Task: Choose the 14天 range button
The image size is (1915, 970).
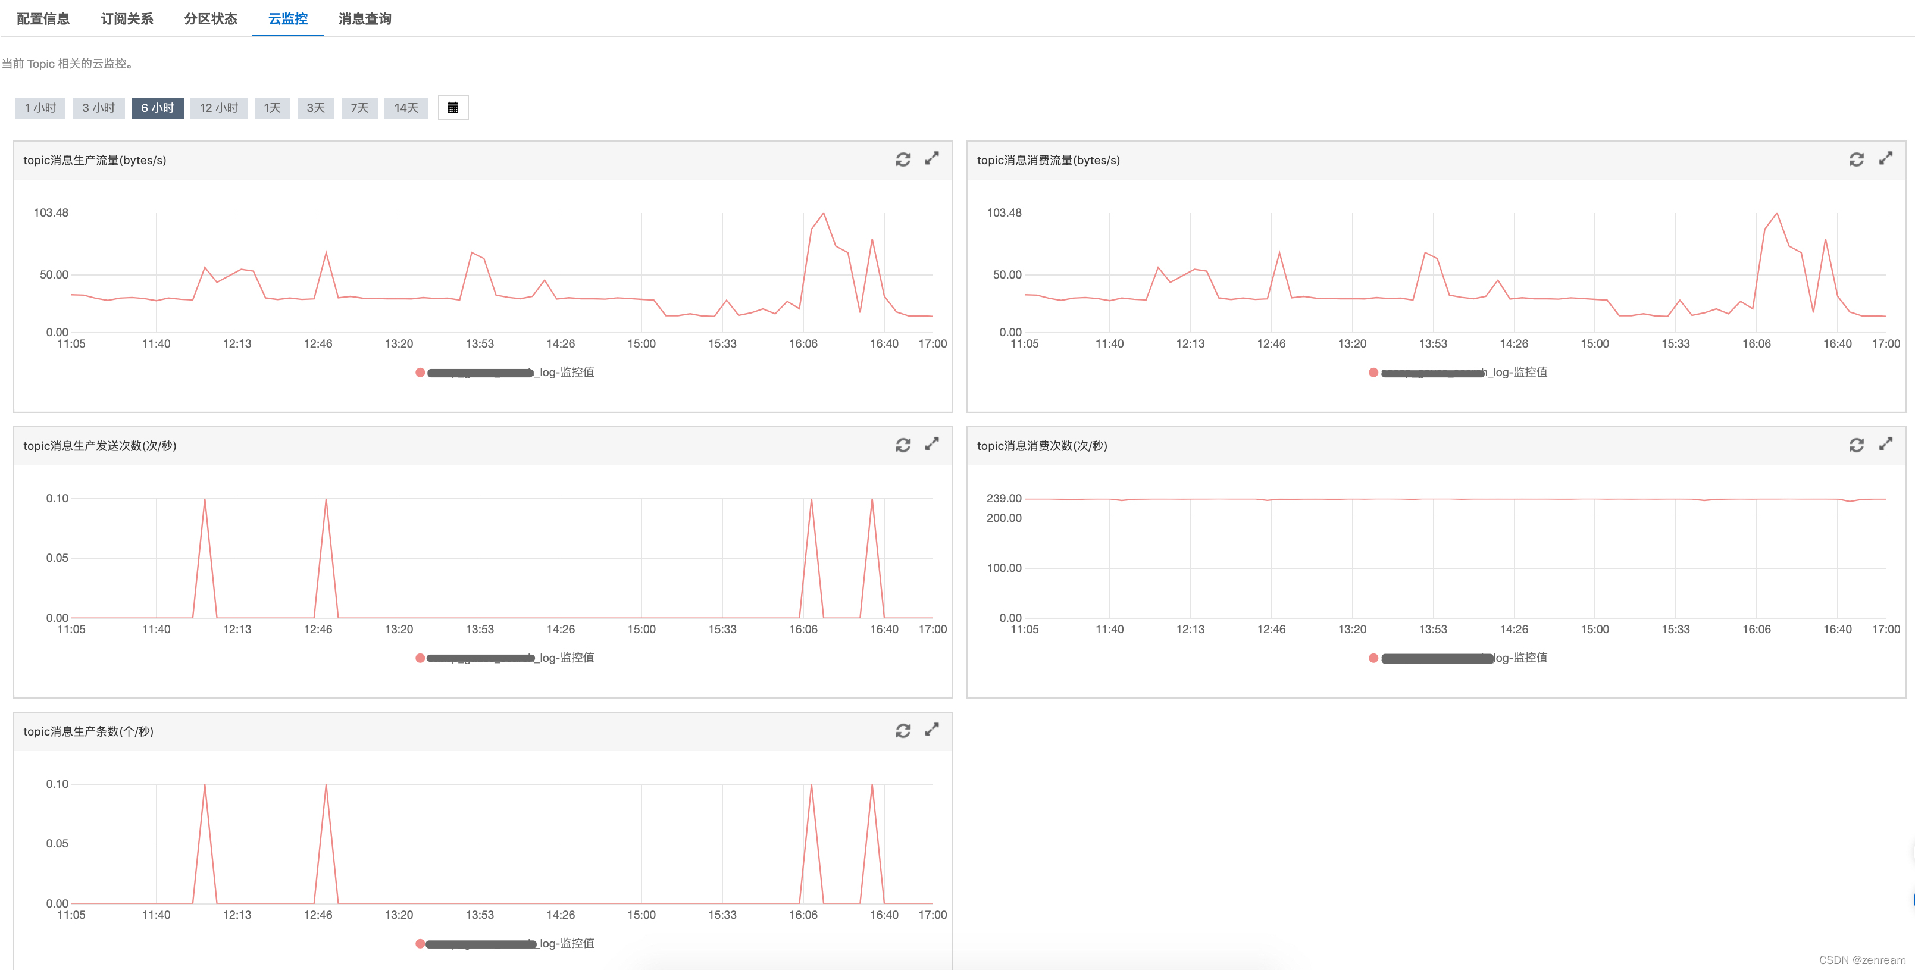Action: point(406,108)
